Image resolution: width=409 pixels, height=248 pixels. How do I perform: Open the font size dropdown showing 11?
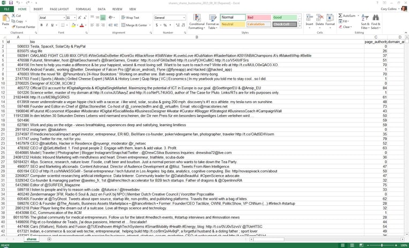[x=75, y=18]
